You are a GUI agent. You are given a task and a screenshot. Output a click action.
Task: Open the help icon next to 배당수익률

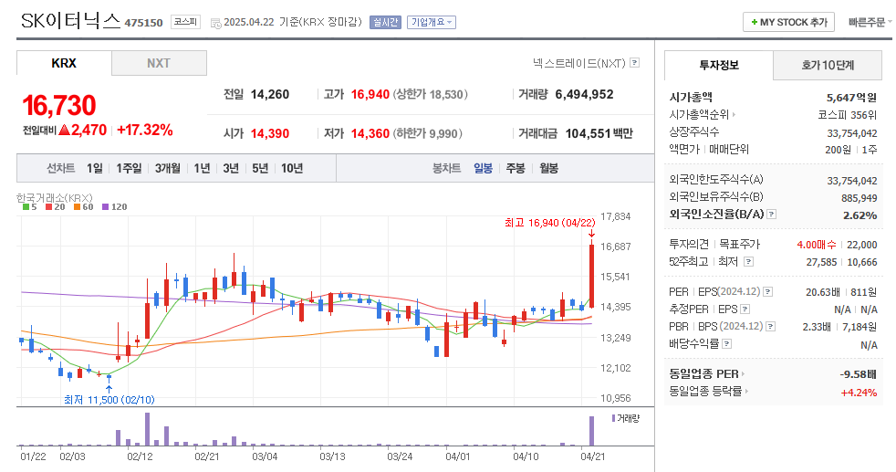coord(727,344)
